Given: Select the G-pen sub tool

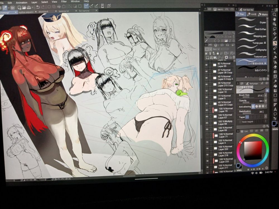Looking at the screenshot, I should tap(252, 21).
